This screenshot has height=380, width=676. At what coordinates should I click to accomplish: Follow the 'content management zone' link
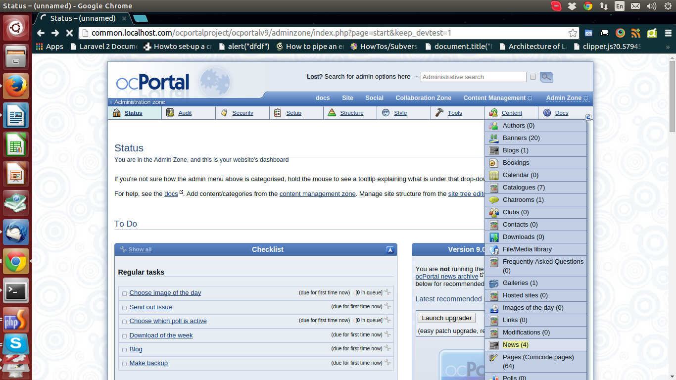click(x=317, y=194)
